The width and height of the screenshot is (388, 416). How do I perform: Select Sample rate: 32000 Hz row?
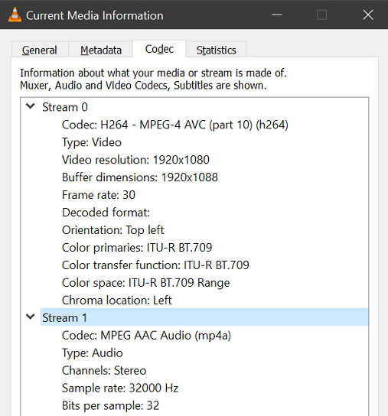[x=120, y=388]
